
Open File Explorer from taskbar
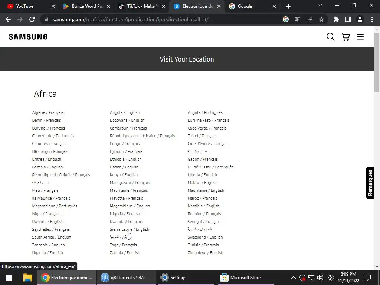coord(27,278)
